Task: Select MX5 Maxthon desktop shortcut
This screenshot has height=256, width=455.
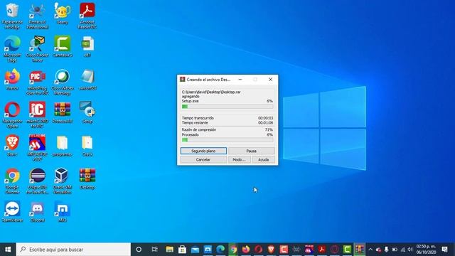Action: 62,212
